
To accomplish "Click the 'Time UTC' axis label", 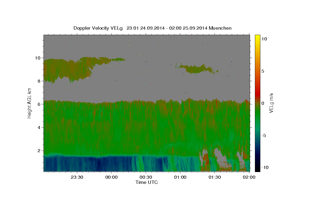I will pyautogui.click(x=147, y=182).
